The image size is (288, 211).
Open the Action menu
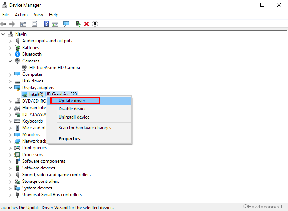(21, 15)
